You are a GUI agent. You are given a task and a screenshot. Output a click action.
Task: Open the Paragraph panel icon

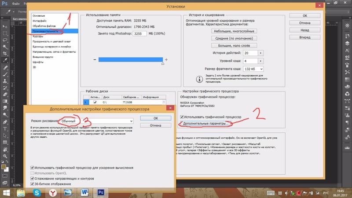pyautogui.click(x=347, y=122)
